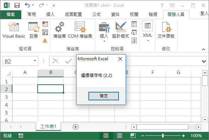Toggle Use Relative References icon
209x140 pixels.
(45, 32)
